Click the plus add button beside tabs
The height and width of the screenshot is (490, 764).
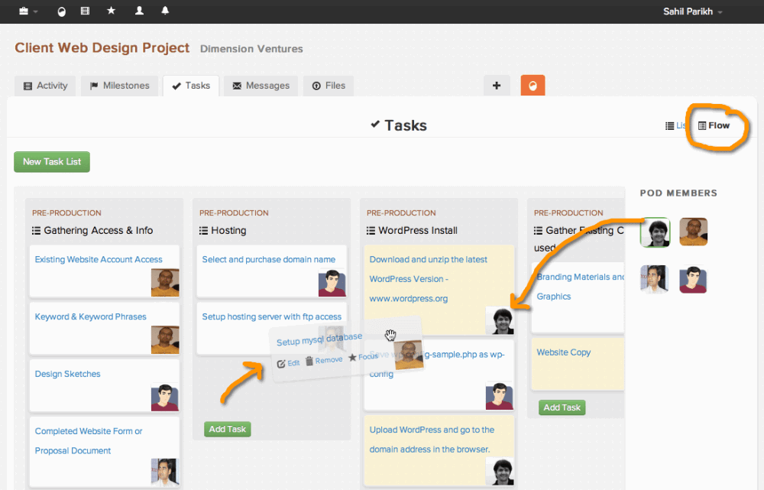click(497, 86)
